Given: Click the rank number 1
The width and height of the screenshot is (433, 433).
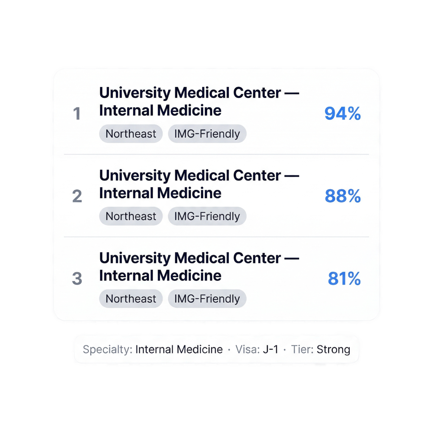Looking at the screenshot, I should [x=77, y=114].
